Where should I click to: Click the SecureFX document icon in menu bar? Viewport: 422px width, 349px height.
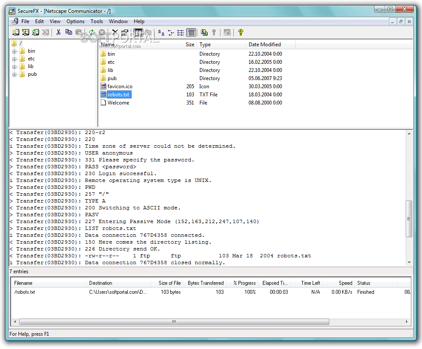tap(15, 21)
